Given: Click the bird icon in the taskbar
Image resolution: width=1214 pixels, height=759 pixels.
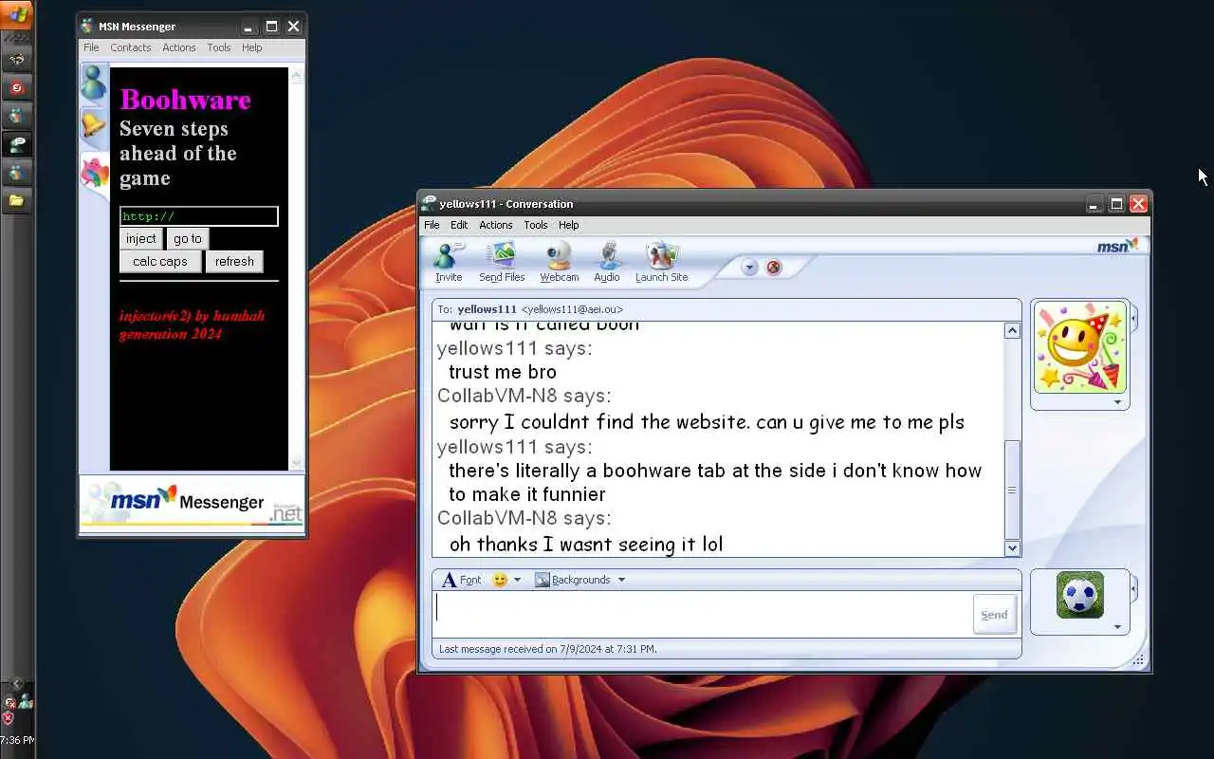Looking at the screenshot, I should [x=17, y=59].
